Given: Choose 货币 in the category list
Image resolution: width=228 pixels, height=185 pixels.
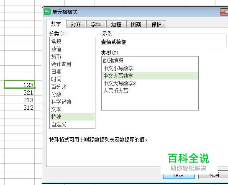Looking at the screenshot, I should point(72,57).
